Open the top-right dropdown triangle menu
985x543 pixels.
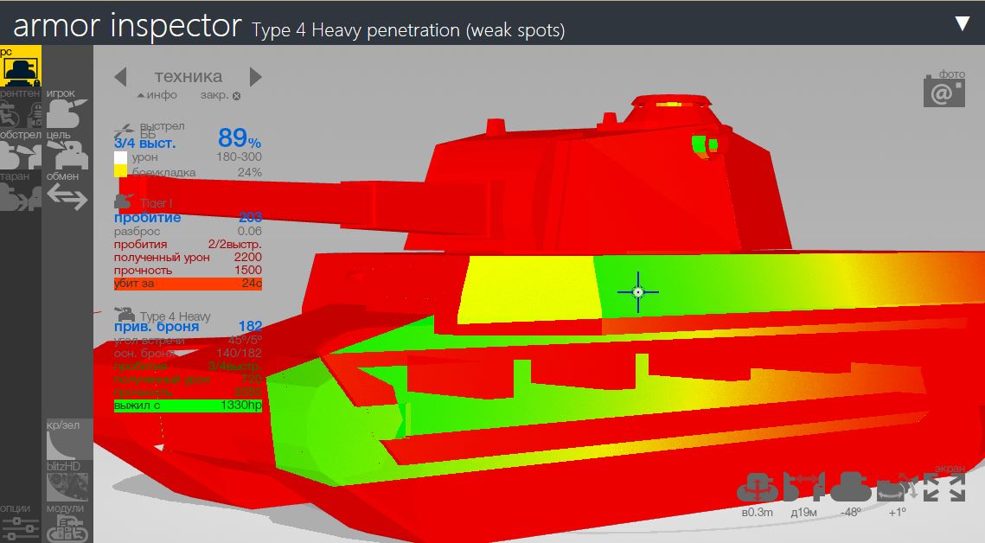point(962,23)
